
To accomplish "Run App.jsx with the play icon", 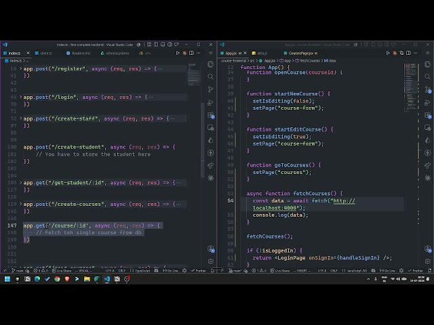I will (388, 53).
